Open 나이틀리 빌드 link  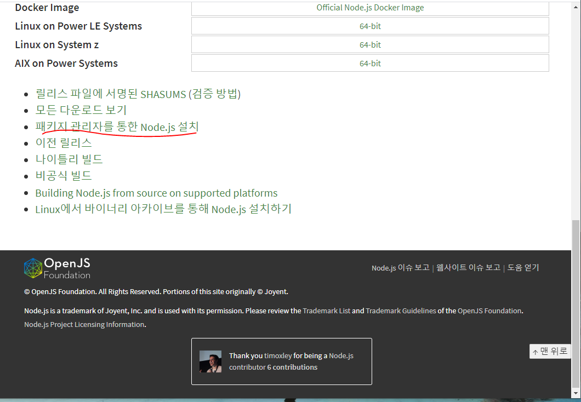(x=69, y=159)
